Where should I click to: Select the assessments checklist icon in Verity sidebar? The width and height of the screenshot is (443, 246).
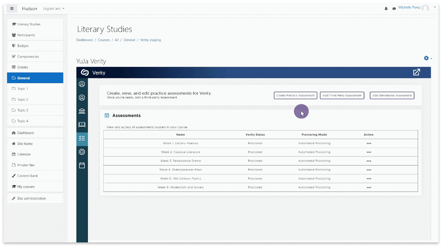[82, 138]
